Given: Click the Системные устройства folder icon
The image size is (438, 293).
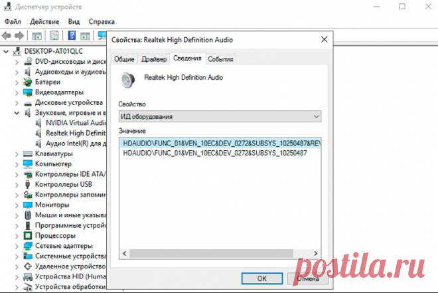Looking at the screenshot, I should pyautogui.click(x=28, y=256).
